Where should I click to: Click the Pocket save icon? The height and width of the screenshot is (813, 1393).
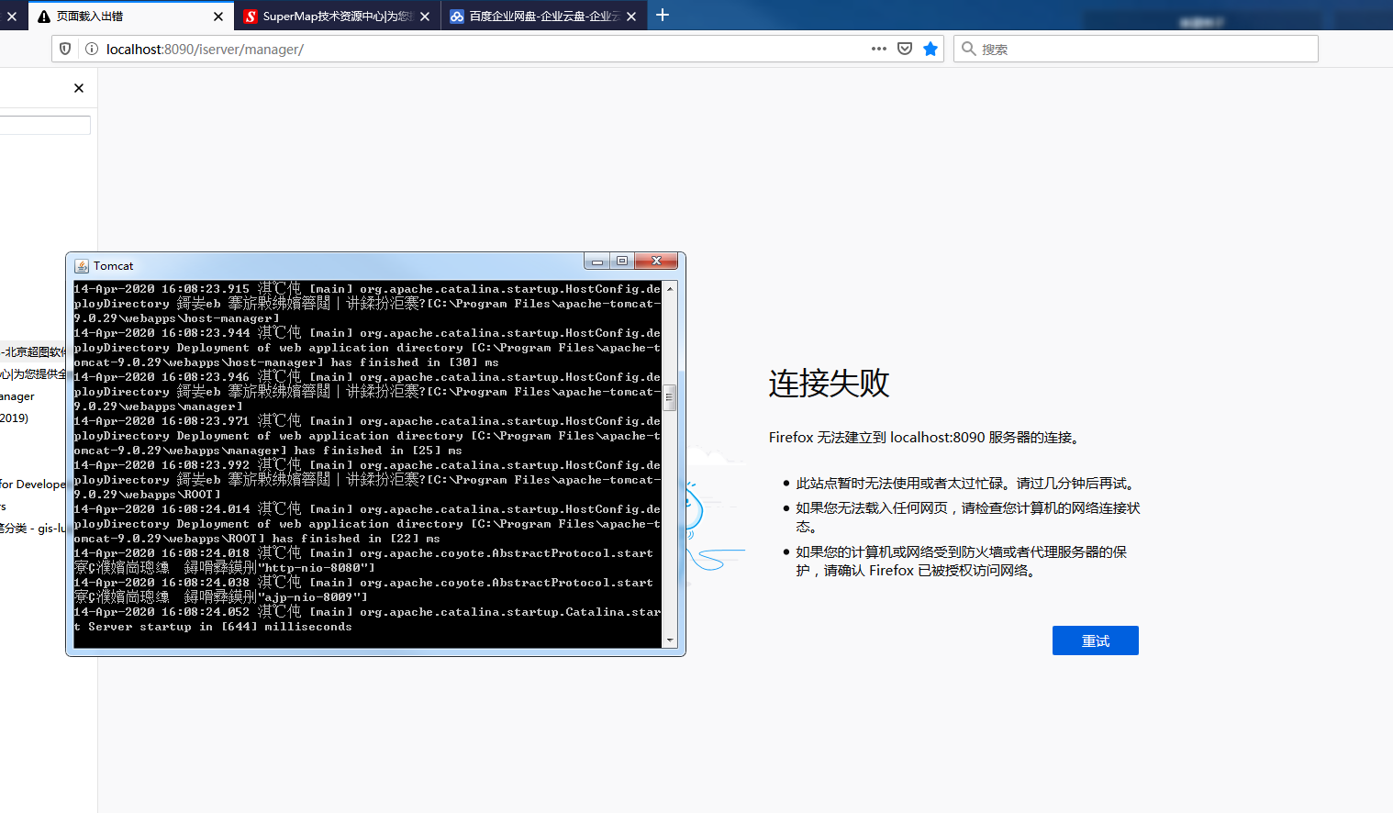905,49
